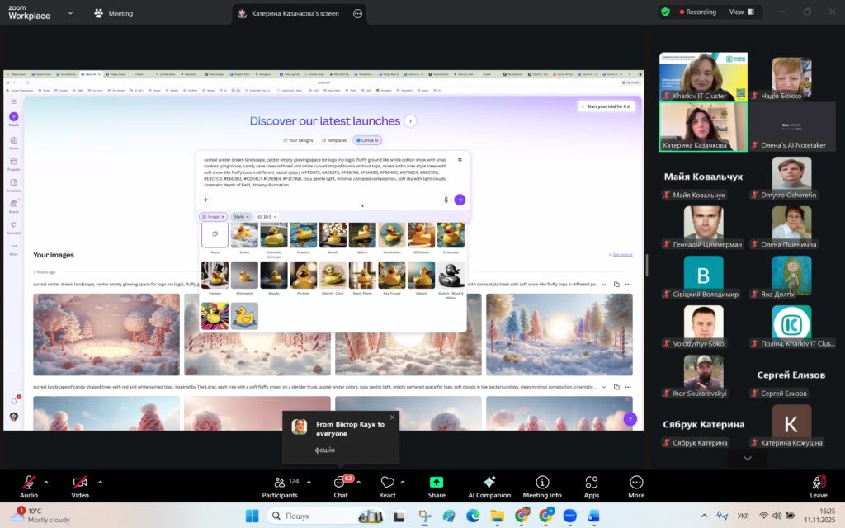Click the microphone icon in the prompt box
Viewport: 845px width, 528px height.
click(446, 200)
